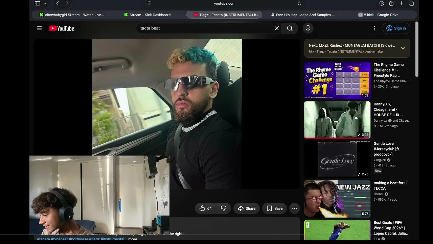Open the YouTube guide hamburger menu
433x244 pixels.
(39, 28)
